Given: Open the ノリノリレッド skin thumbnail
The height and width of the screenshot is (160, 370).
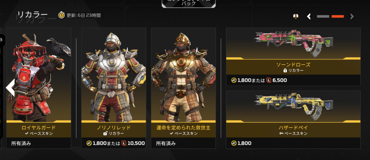Looking at the screenshot, I should coord(114,75).
